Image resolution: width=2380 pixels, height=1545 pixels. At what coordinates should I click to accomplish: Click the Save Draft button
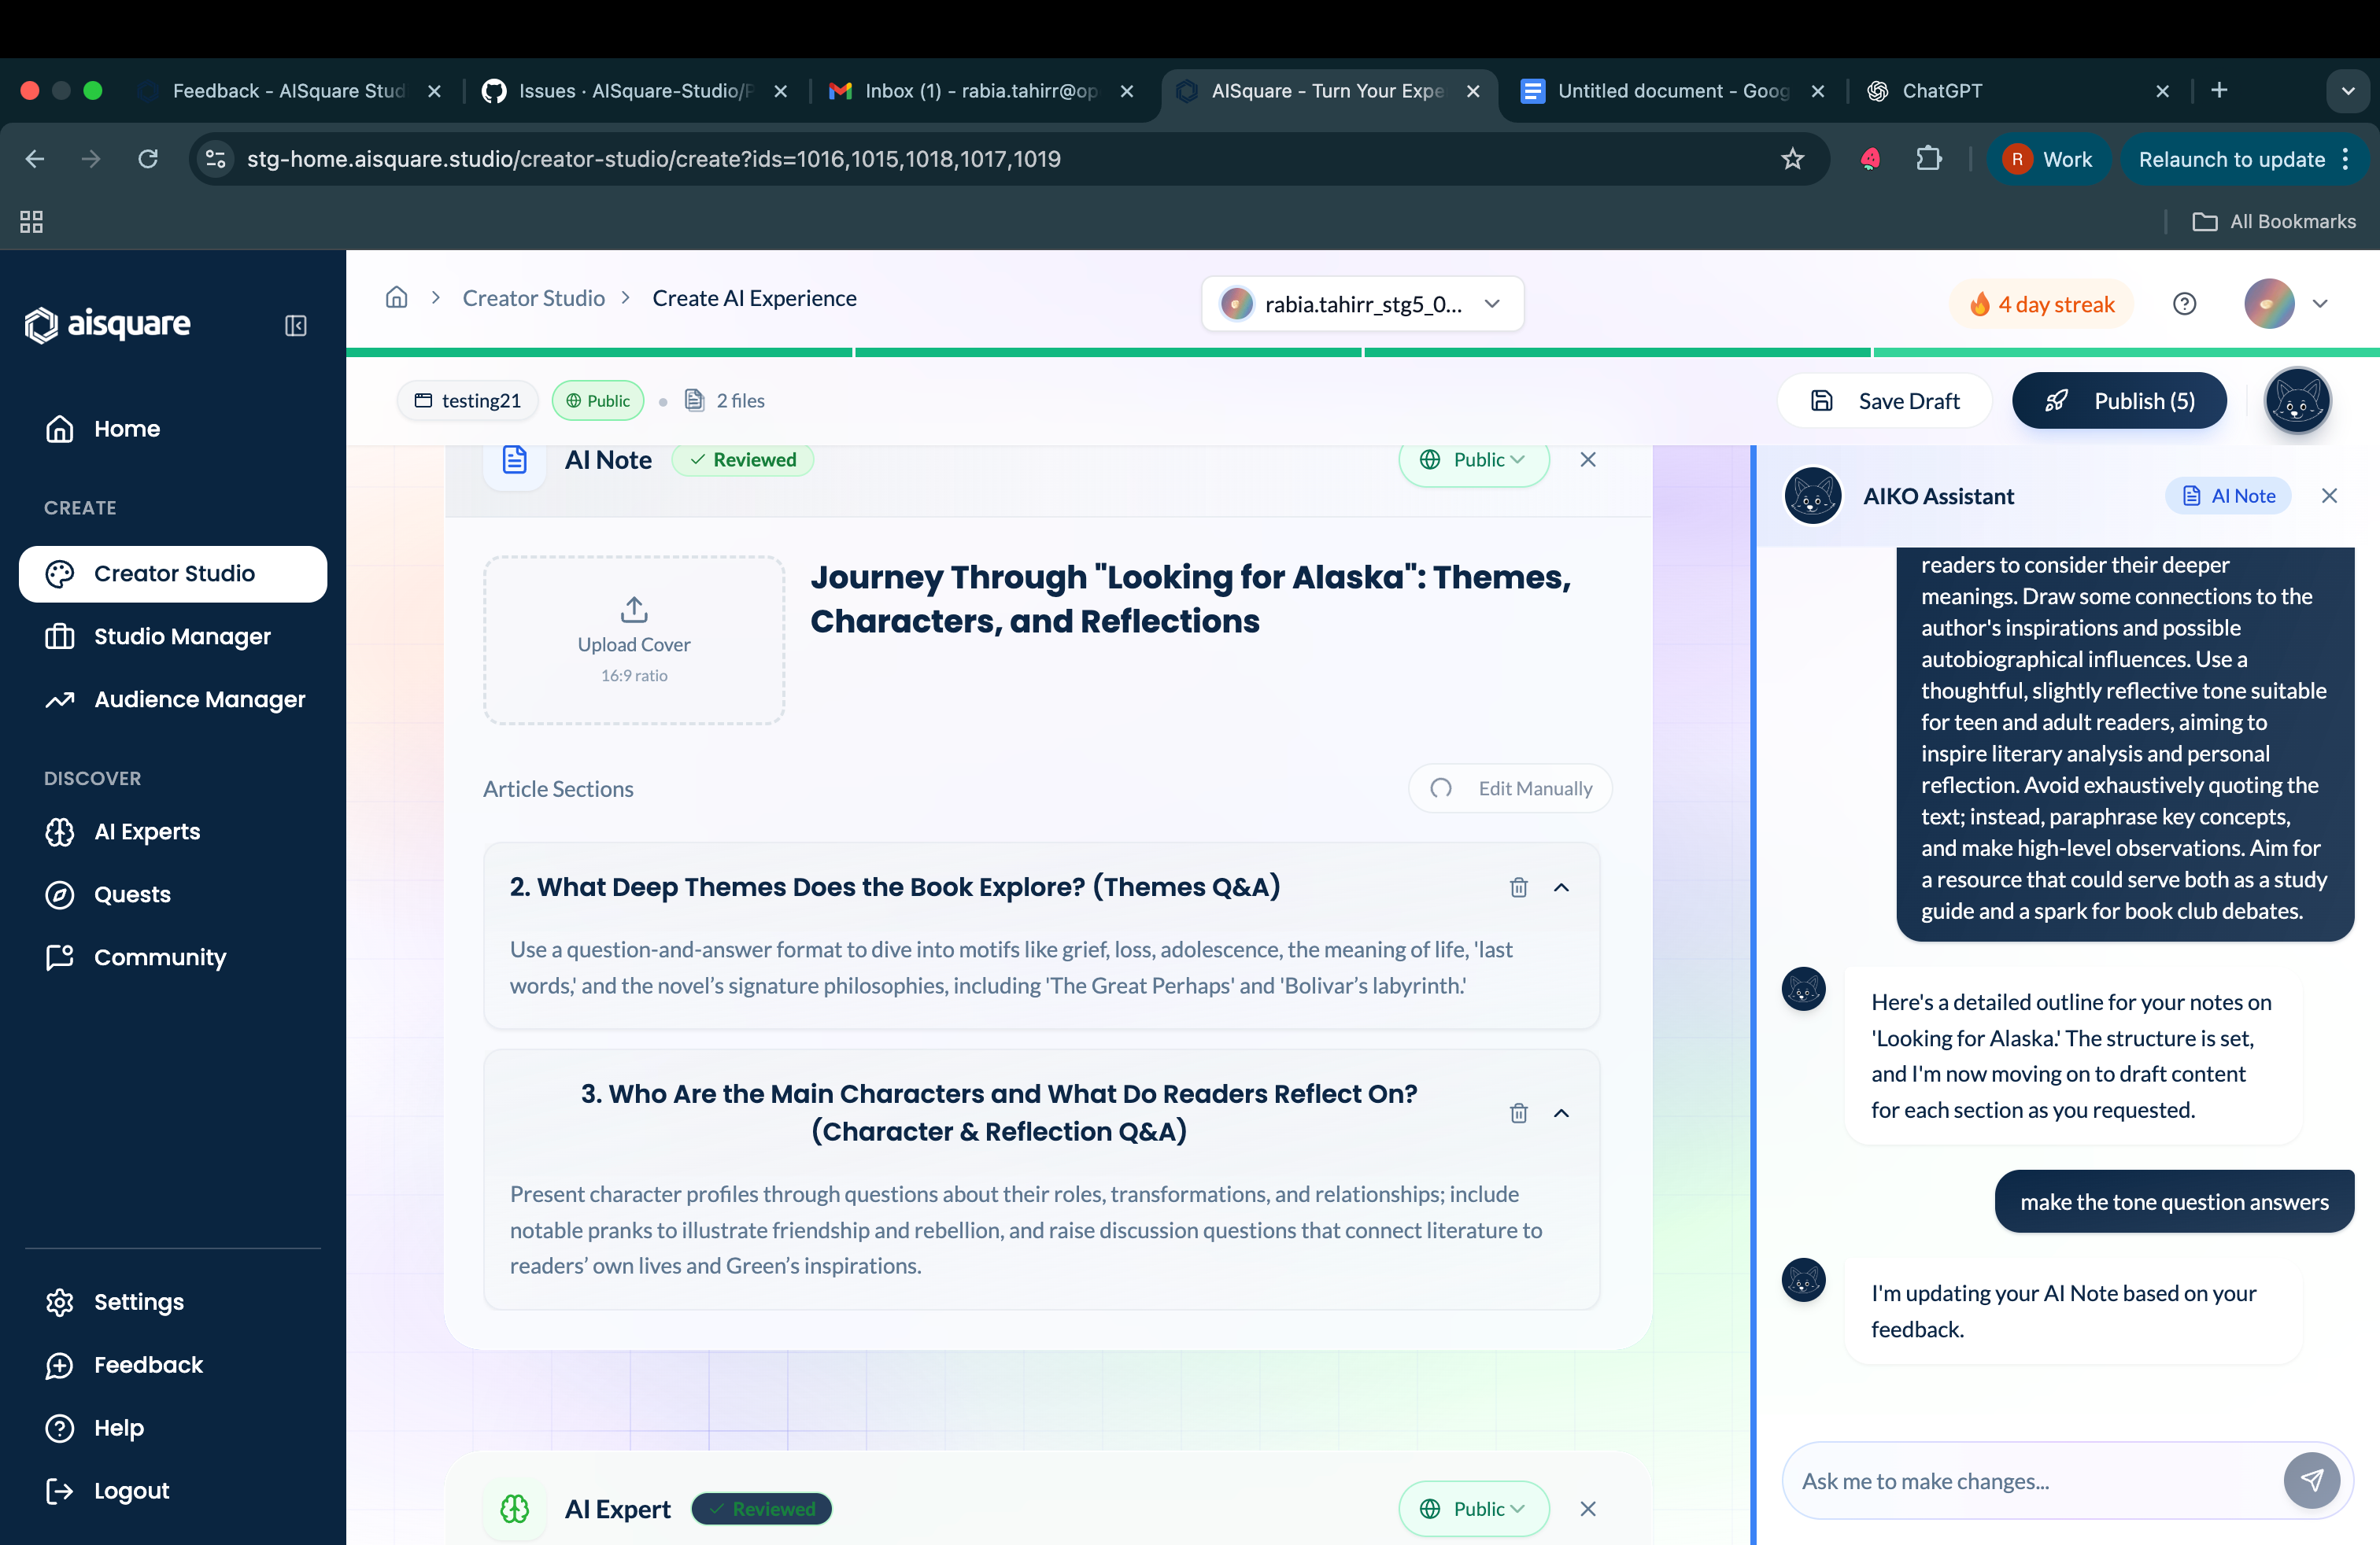point(1885,400)
